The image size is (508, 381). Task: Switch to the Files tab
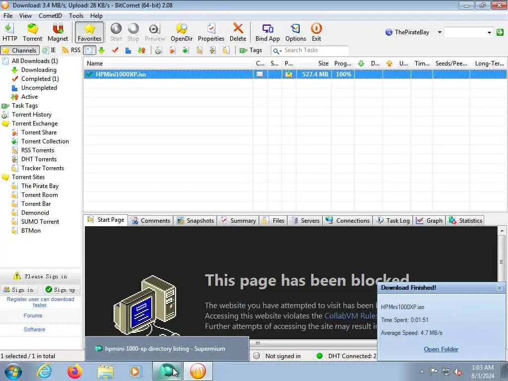274,221
